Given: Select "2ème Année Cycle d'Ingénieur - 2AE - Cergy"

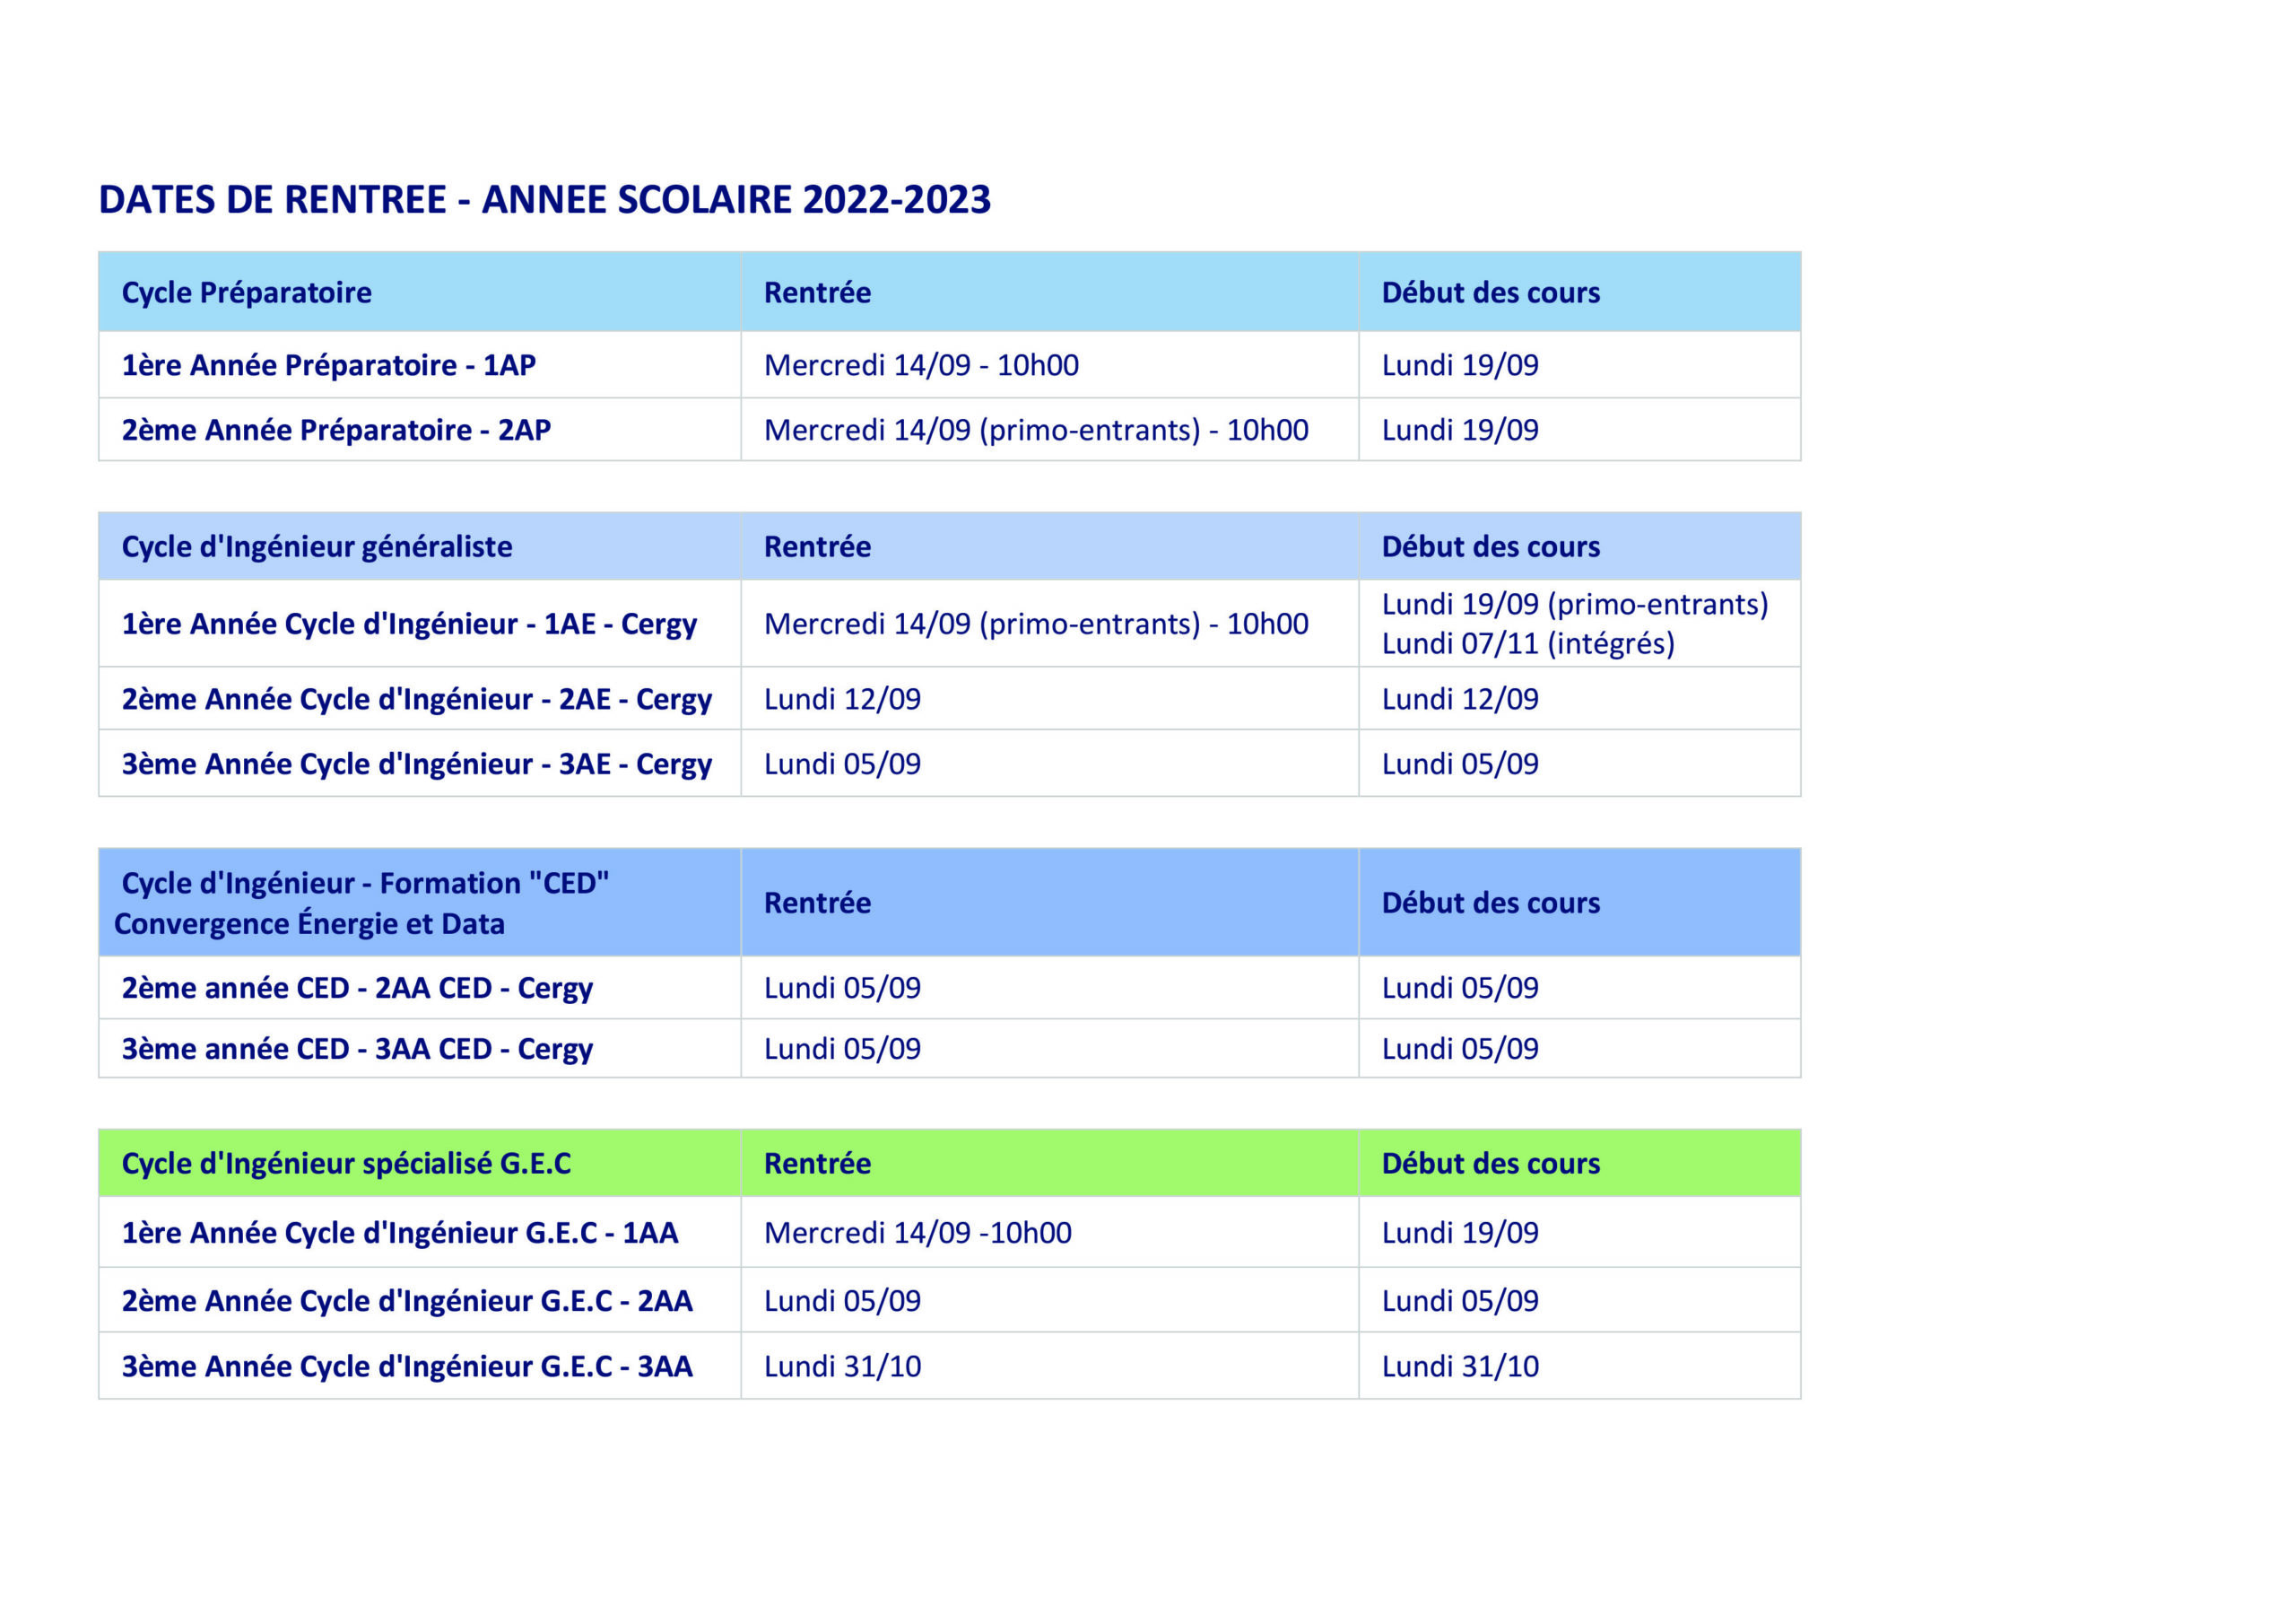Looking at the screenshot, I should coord(416,700).
